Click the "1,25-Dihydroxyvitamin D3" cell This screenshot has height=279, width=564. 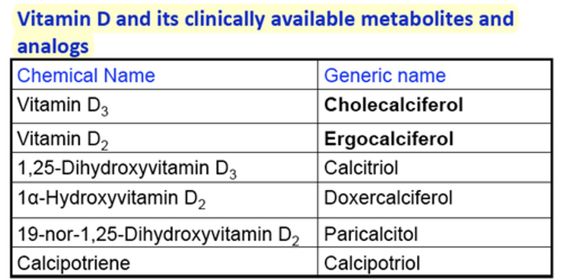click(127, 168)
